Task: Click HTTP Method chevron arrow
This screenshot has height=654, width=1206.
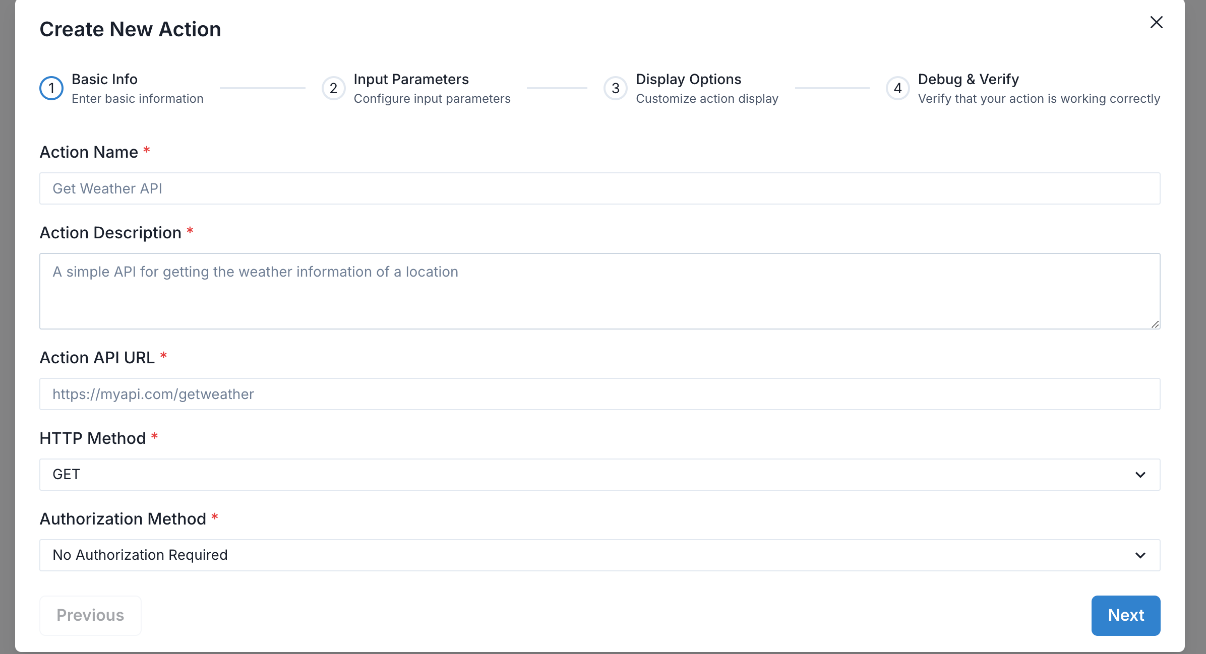Action: (x=1140, y=475)
